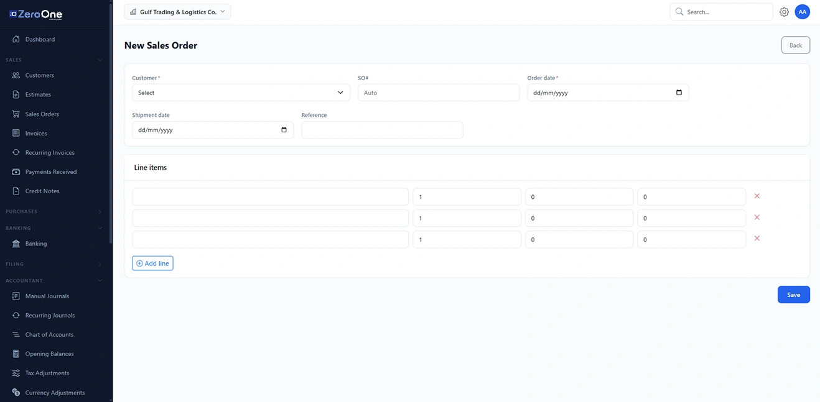Viewport: 820px width, 402px height.
Task: Collapse the BANKING sidebar section
Action: tap(100, 228)
